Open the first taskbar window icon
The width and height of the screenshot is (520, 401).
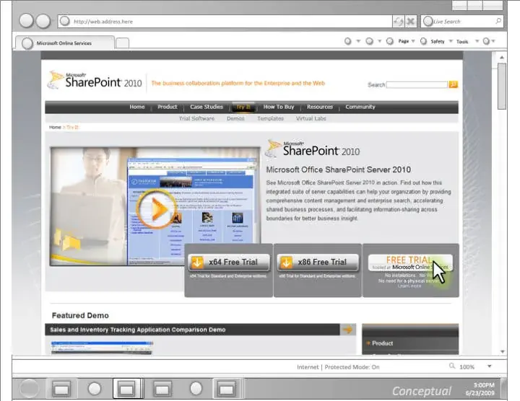click(61, 389)
